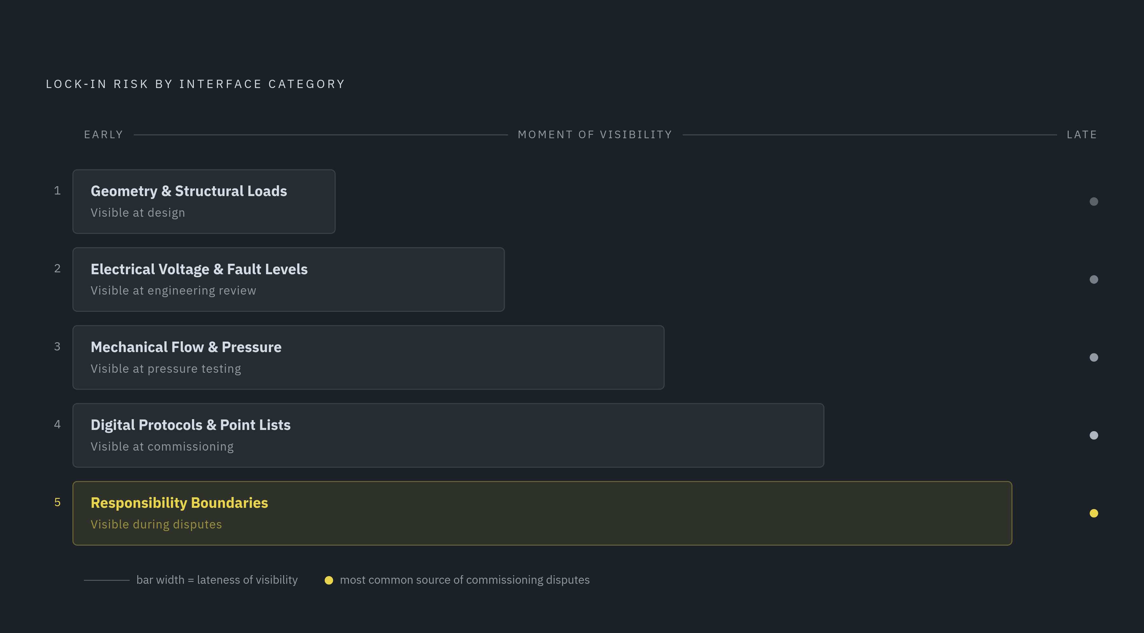Select the Geometry & Structural Loads bar

coord(204,201)
